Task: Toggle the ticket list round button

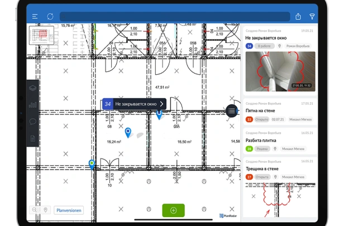Action: pos(232,111)
